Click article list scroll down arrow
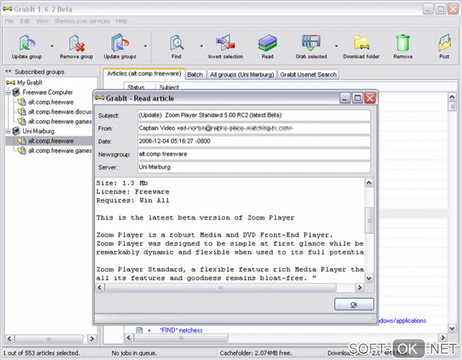 [x=452, y=328]
